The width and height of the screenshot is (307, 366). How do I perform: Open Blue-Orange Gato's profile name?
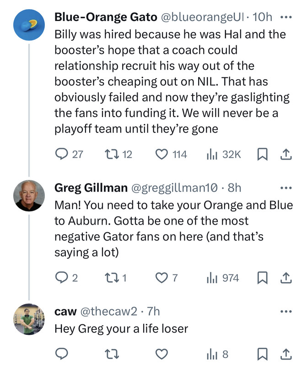[x=104, y=17]
